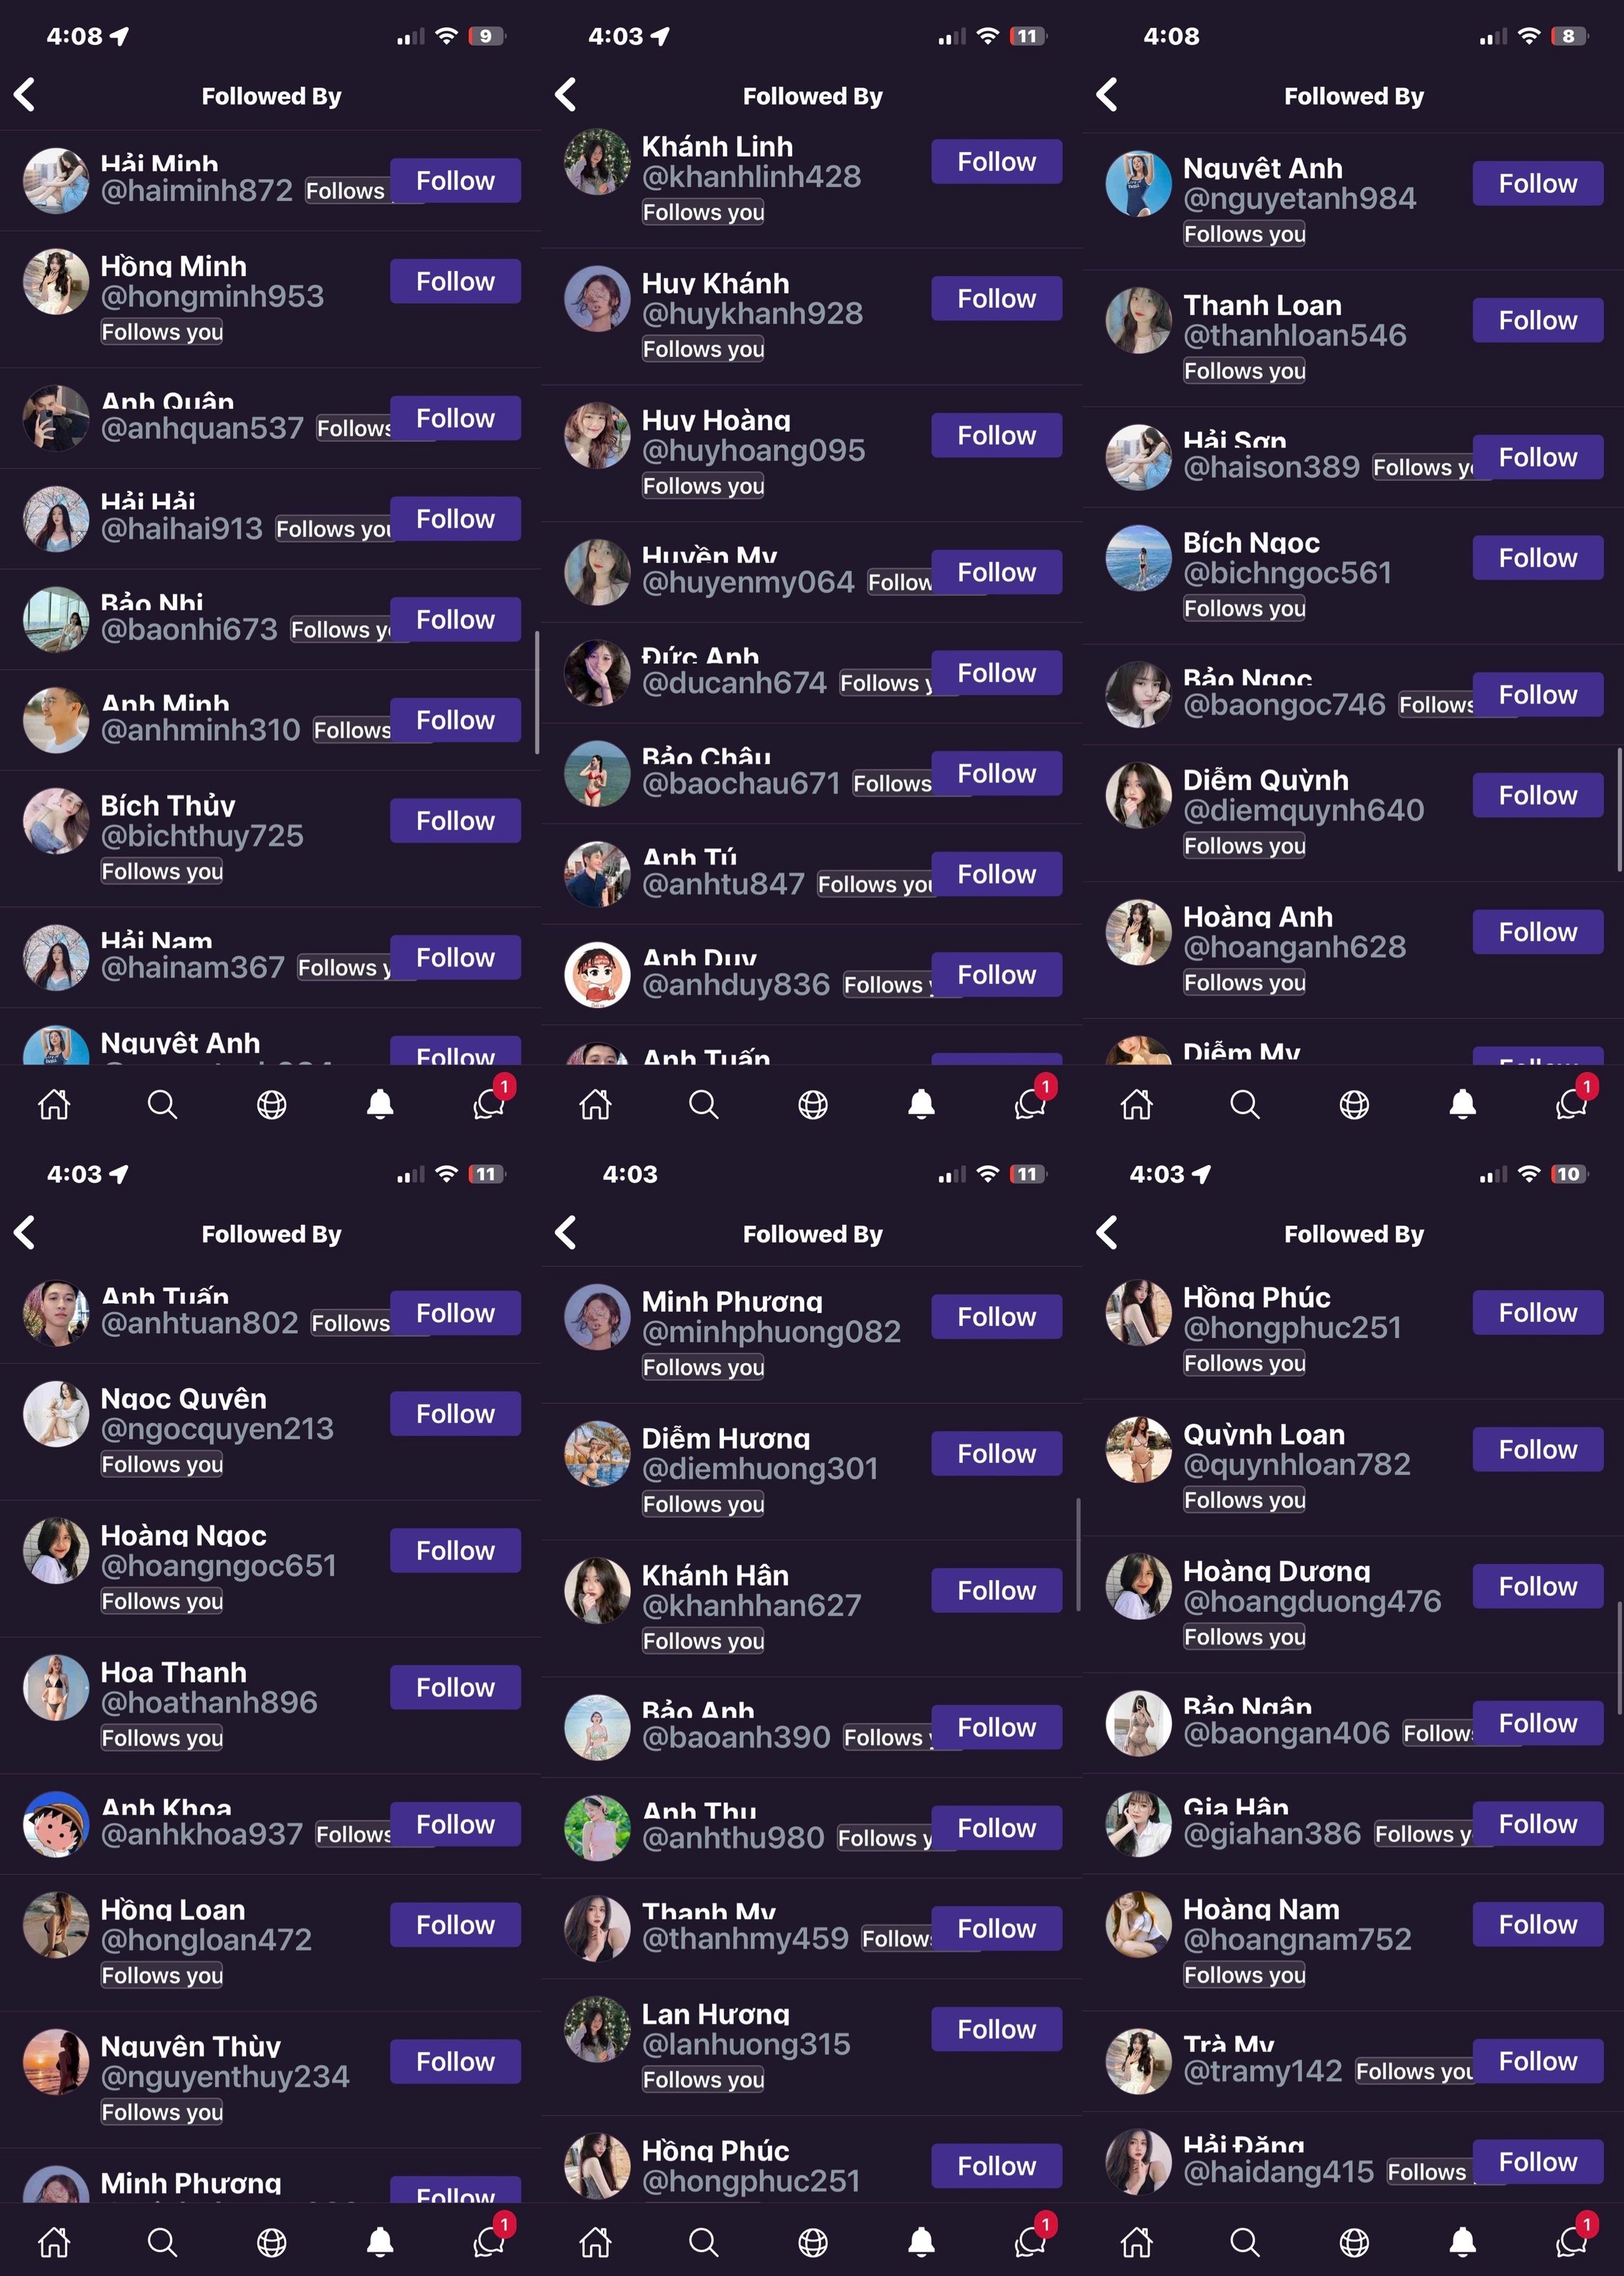Open the messages icon below the Quỳnh Loan list
This screenshot has height=2276, width=1624.
coord(1571,2242)
